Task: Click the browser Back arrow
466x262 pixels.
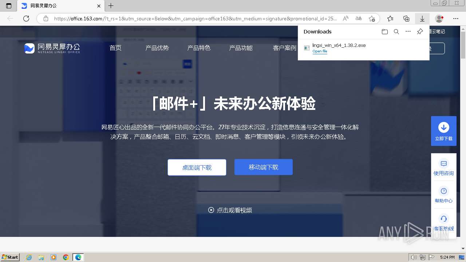Action: pyautogui.click(x=10, y=19)
